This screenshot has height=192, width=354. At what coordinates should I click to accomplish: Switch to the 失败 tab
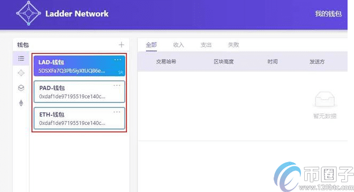(234, 45)
